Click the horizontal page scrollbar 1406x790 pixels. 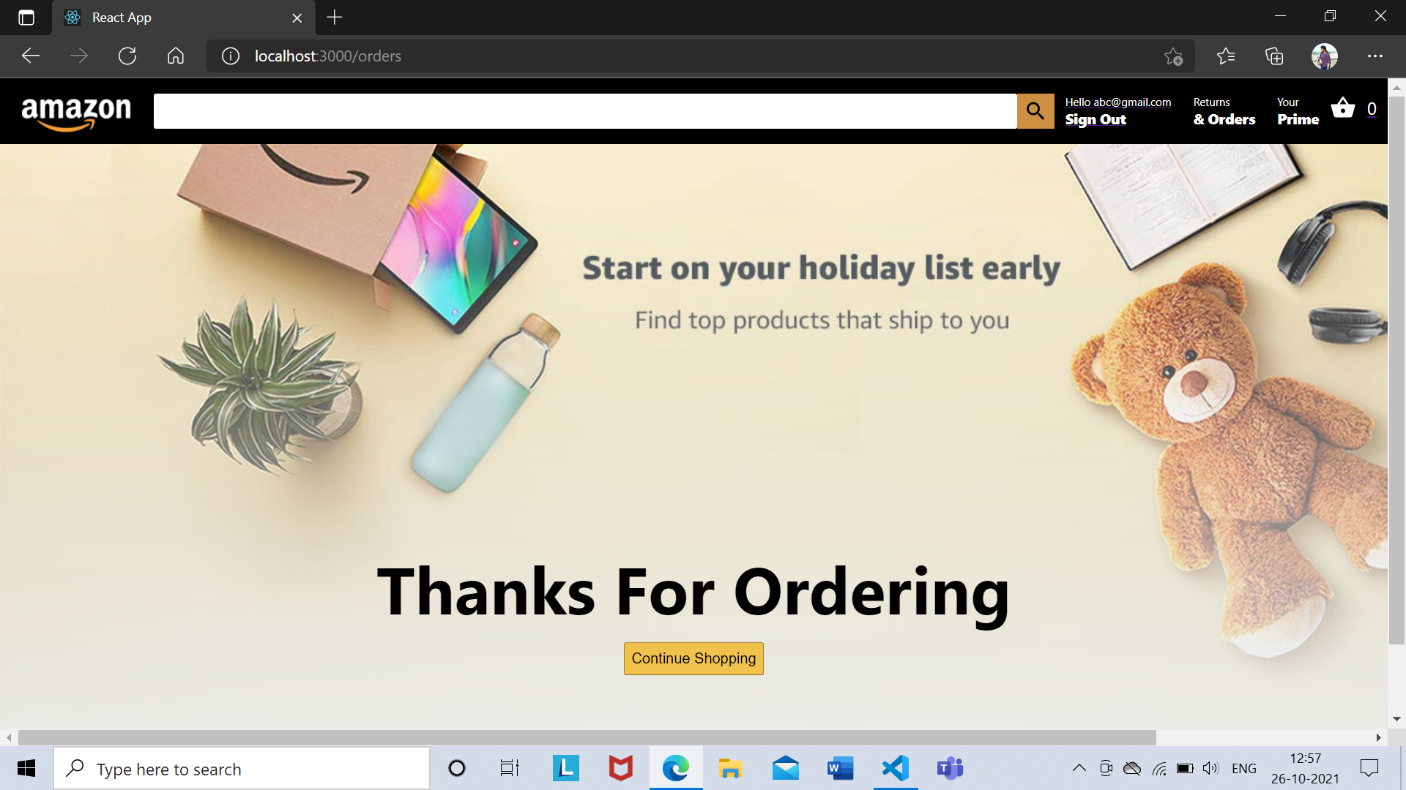(587, 737)
